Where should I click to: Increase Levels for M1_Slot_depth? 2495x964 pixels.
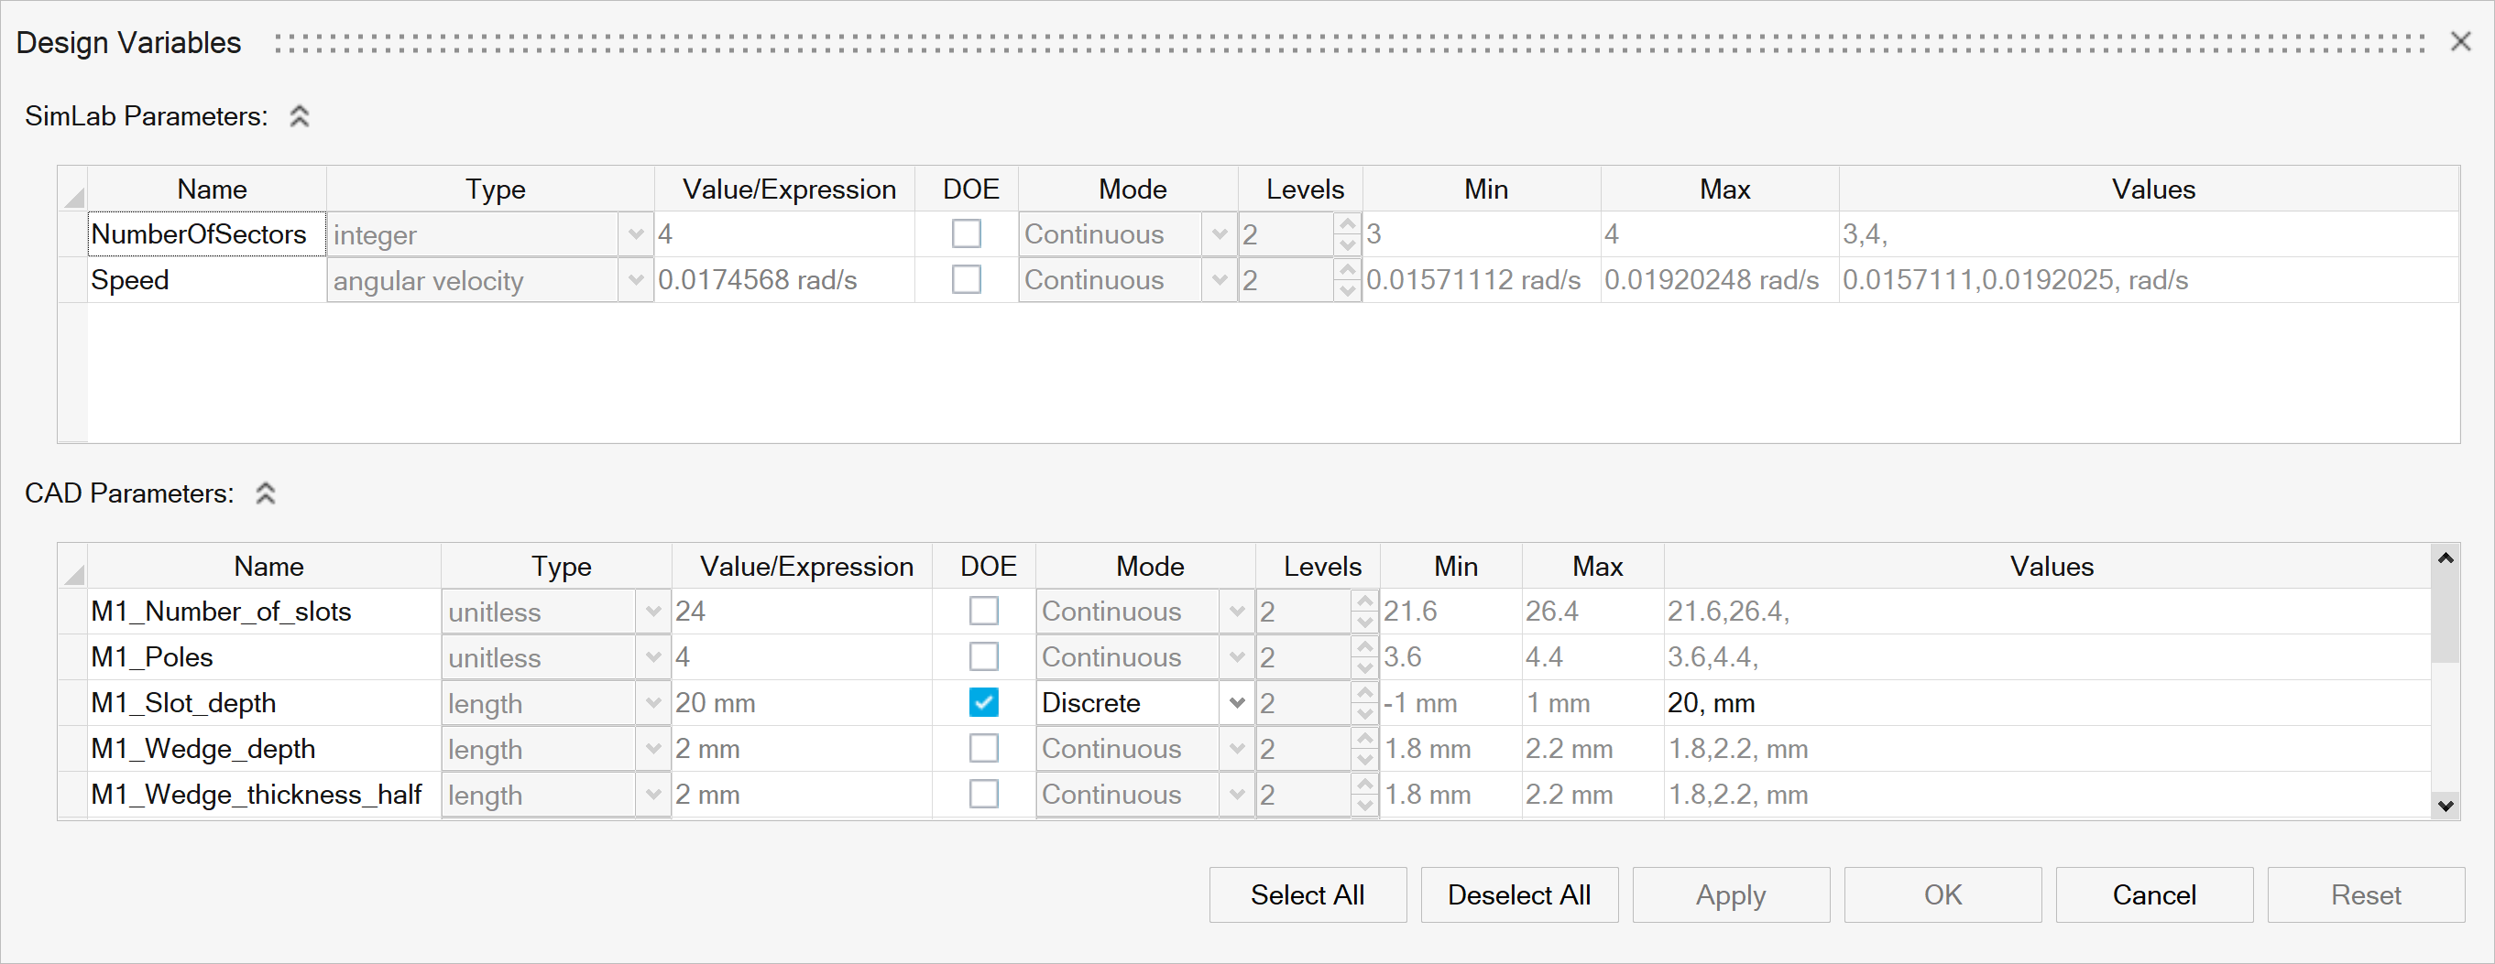pos(1363,693)
